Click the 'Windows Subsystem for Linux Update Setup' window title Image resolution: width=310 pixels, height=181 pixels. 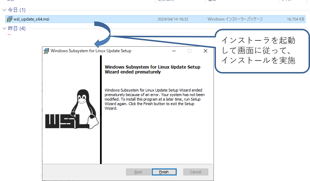tap(91, 51)
